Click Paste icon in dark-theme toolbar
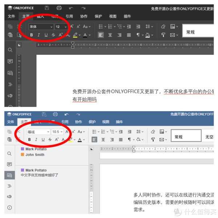218x218 pixels. point(10,35)
